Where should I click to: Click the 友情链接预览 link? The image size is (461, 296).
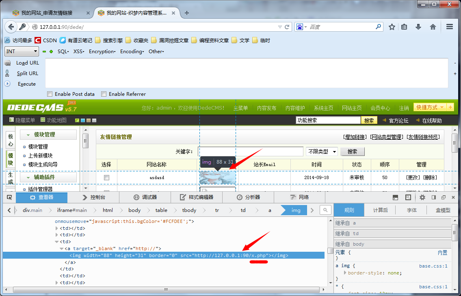tap(423, 137)
